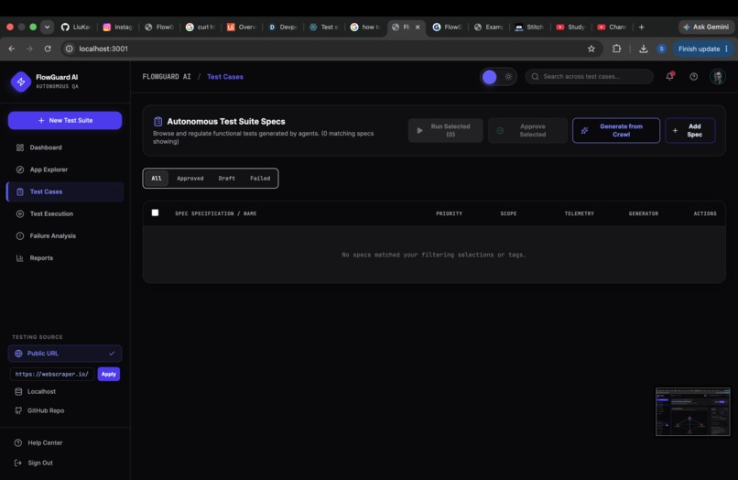
Task: Open notifications bell
Action: [669, 76]
